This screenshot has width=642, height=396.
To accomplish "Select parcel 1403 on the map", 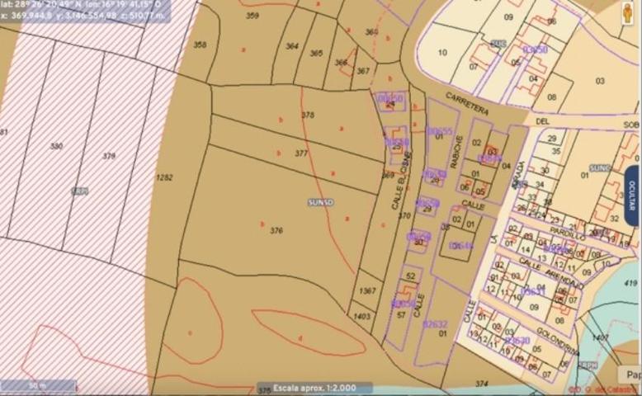I will coord(361,316).
